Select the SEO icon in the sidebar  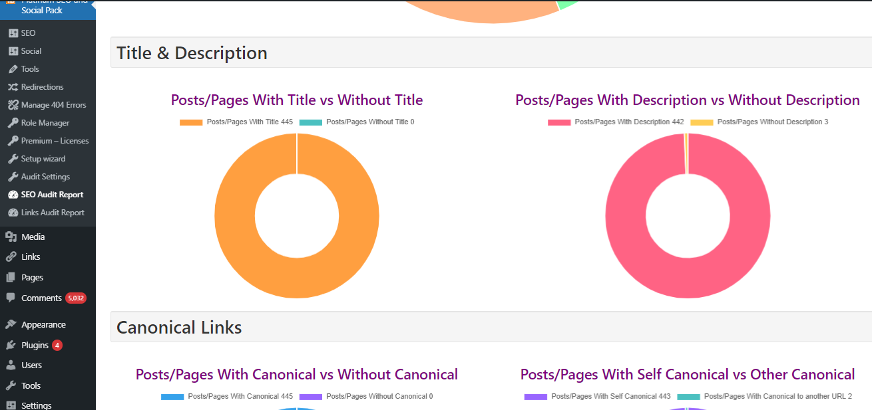(x=15, y=33)
